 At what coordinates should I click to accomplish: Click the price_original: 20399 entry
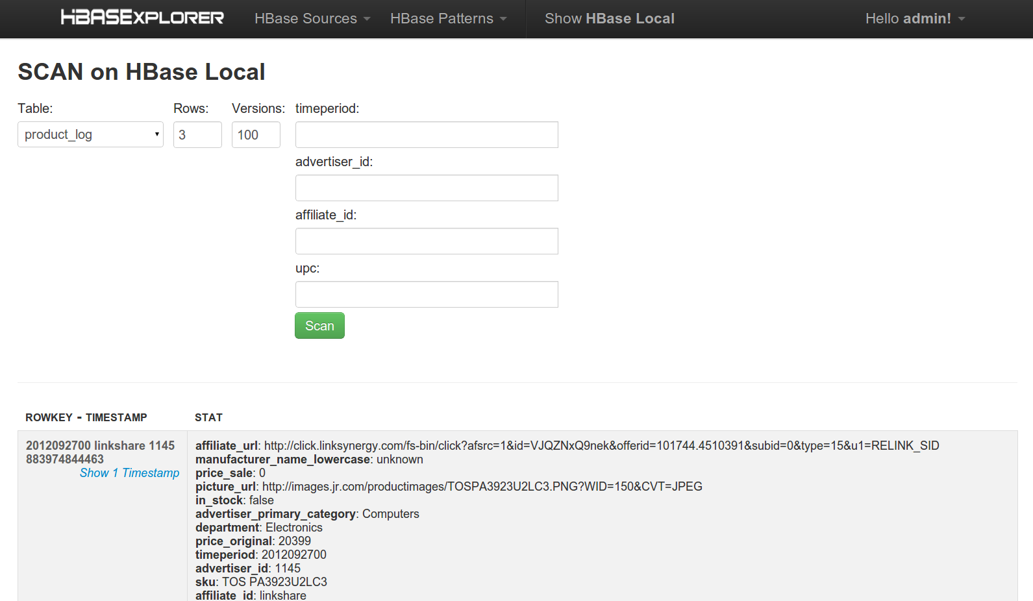tap(253, 541)
